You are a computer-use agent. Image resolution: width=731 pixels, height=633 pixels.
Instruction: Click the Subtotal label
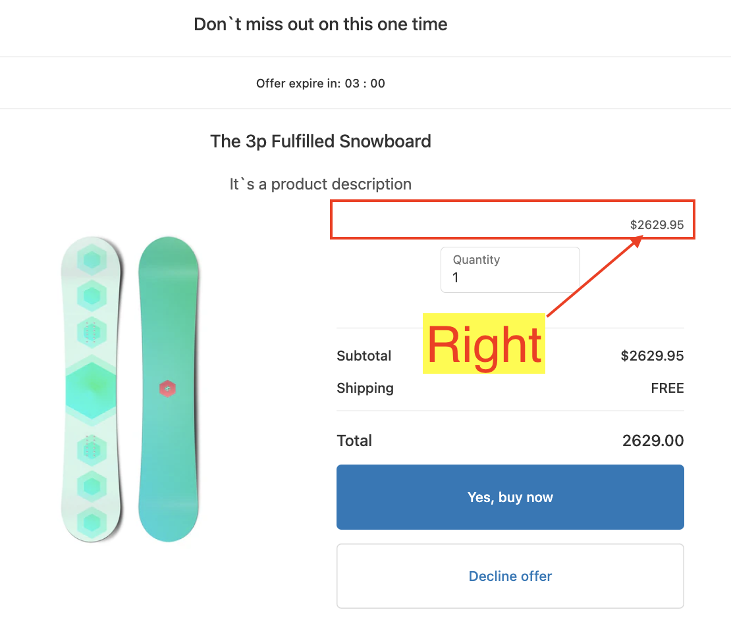click(x=364, y=356)
